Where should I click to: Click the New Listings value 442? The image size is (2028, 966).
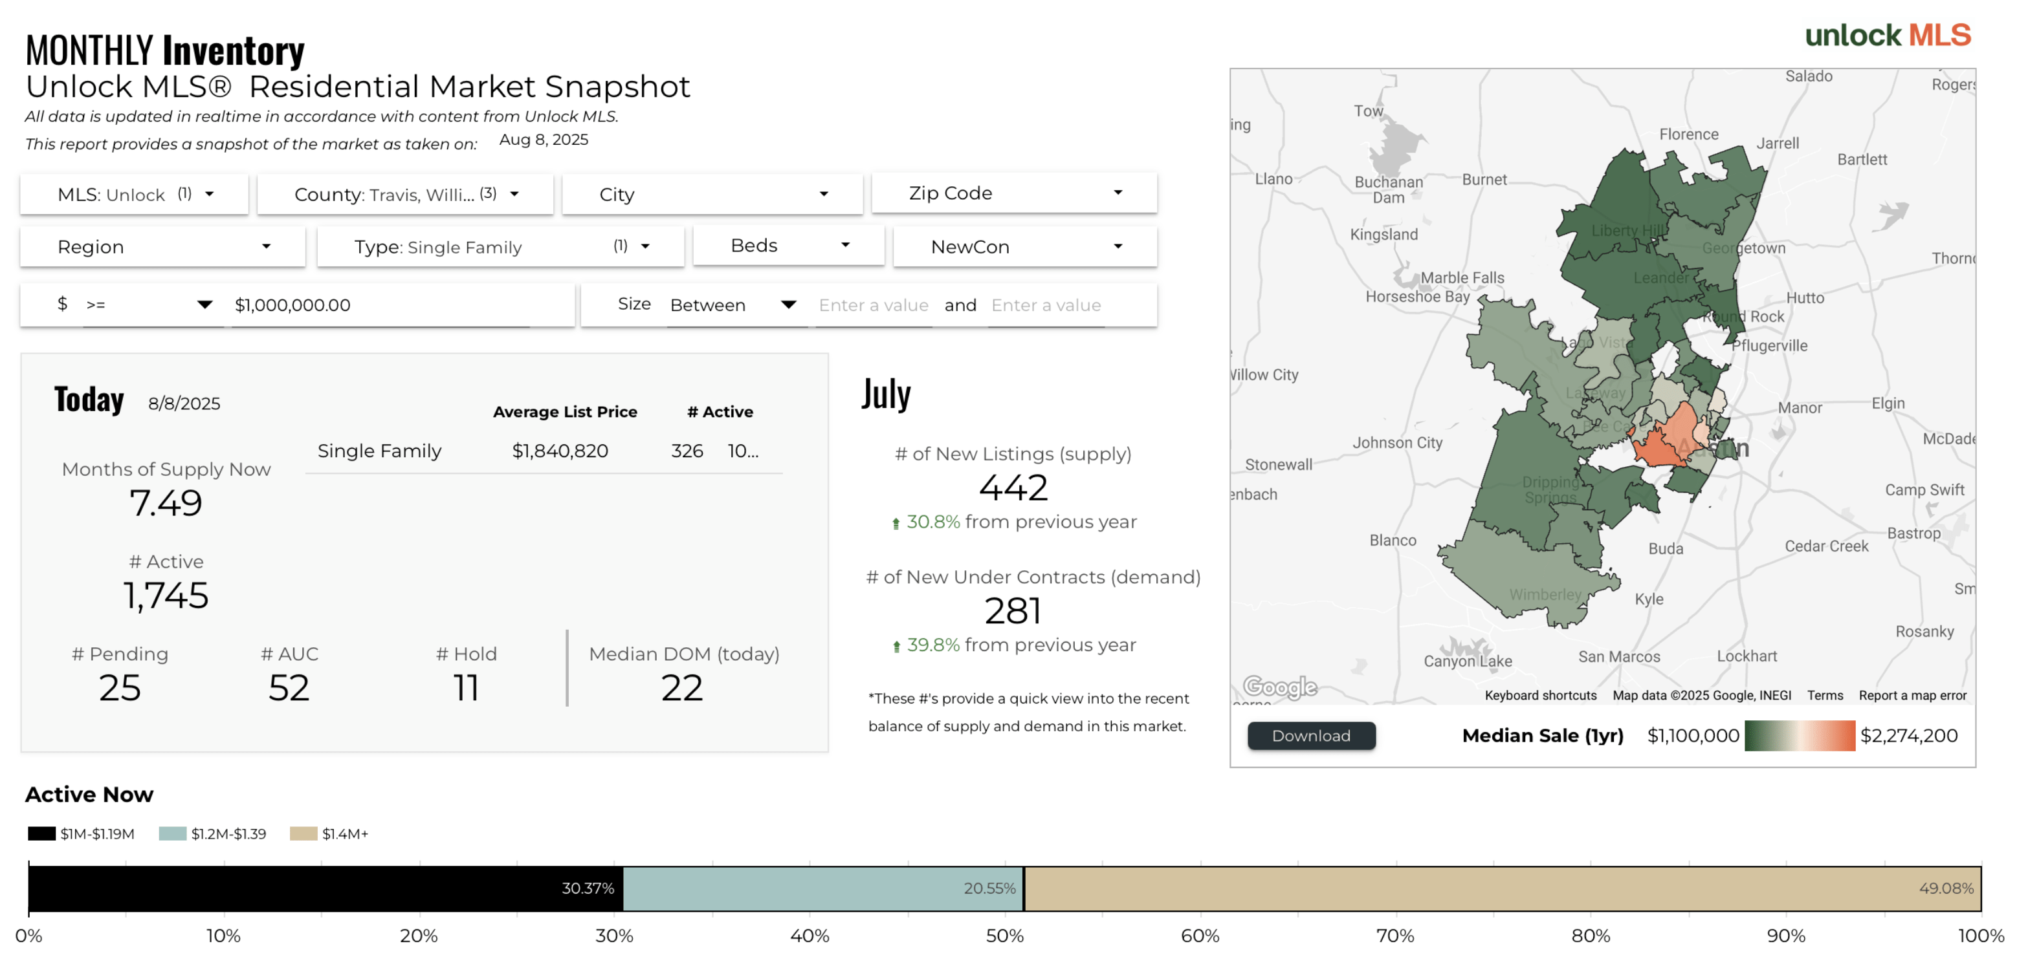[1013, 488]
